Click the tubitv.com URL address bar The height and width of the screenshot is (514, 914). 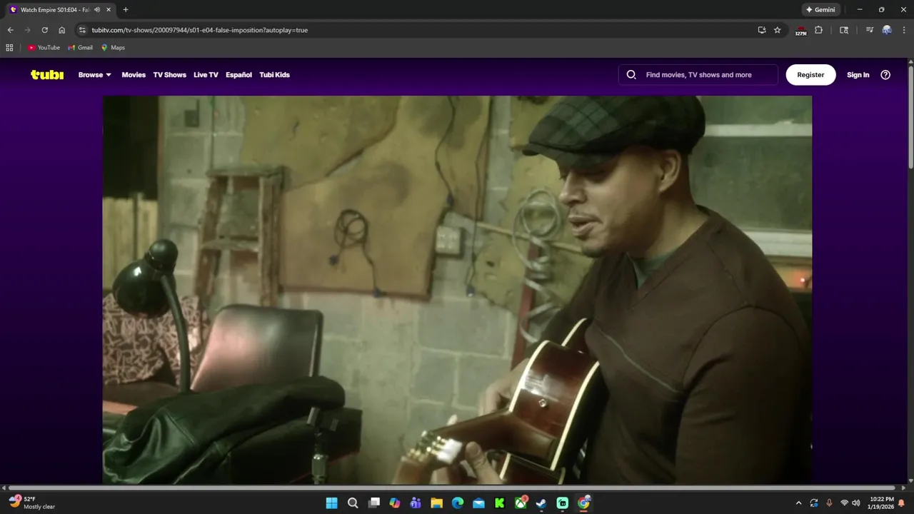tap(414, 30)
